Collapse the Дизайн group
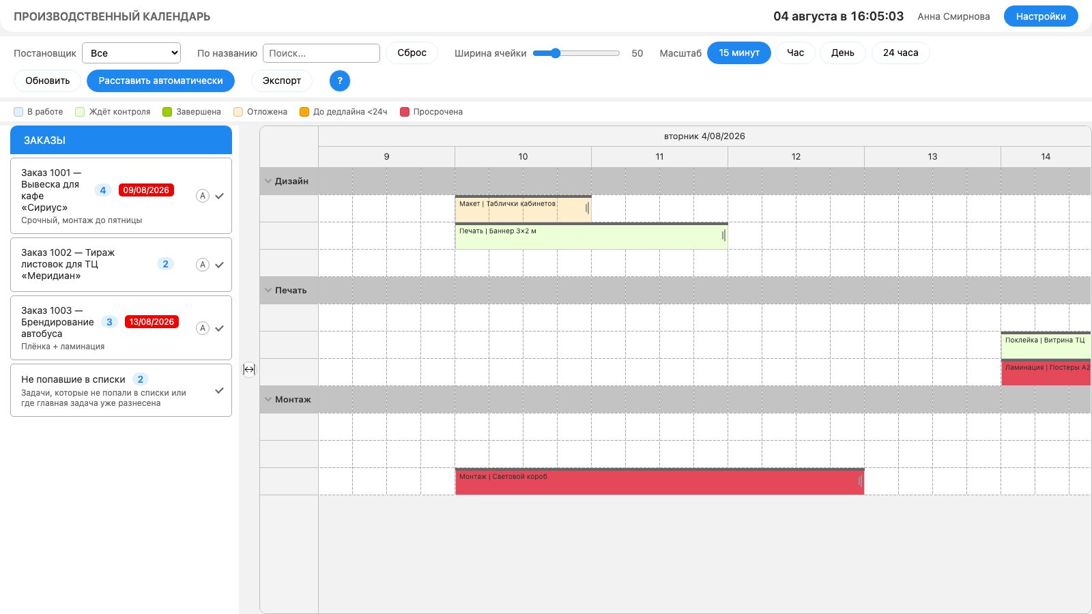The height and width of the screenshot is (614, 1092). pos(268,181)
